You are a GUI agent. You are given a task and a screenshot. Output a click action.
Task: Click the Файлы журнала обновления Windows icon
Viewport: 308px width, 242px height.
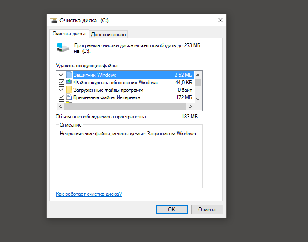click(x=69, y=82)
